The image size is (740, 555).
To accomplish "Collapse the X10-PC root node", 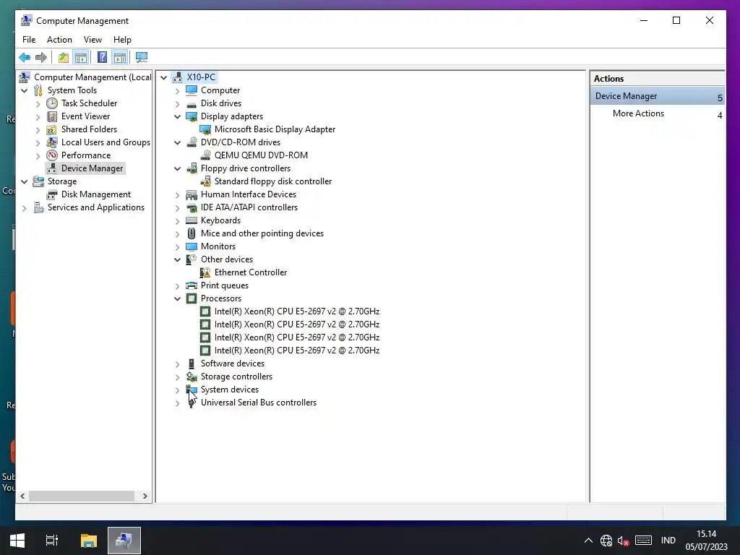I will [164, 77].
